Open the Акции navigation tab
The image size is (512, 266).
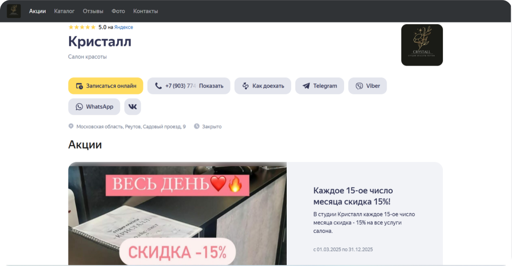37,11
